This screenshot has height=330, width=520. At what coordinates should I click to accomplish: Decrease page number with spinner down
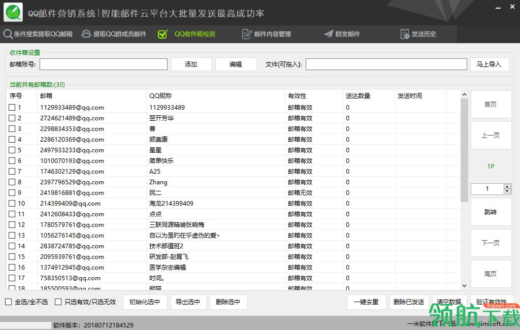507,191
